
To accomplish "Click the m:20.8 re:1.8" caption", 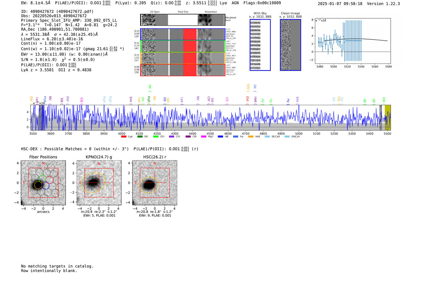I will [155, 212].
